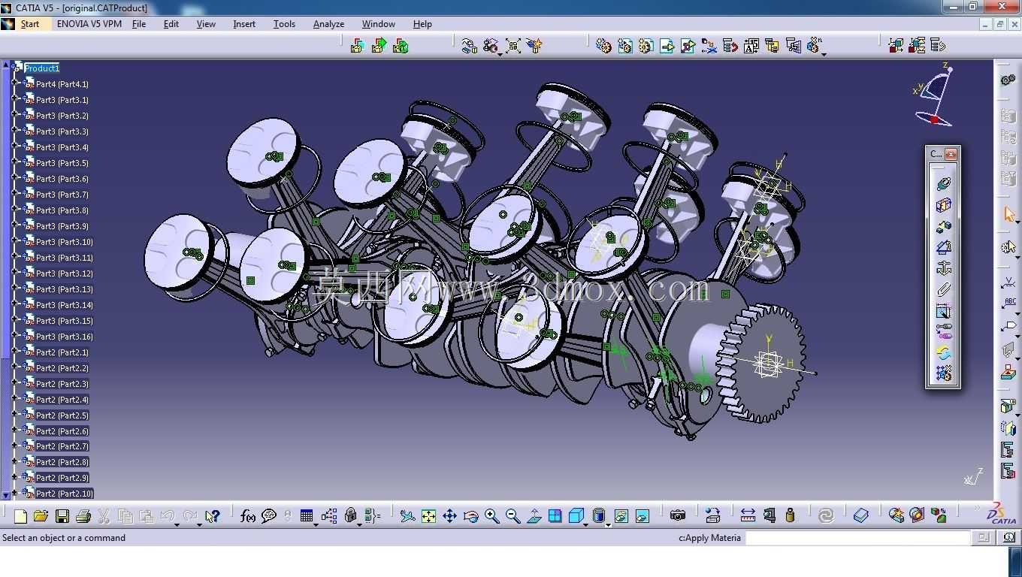Click the Zoom In magnifier icon
The image size is (1022, 577).
pyautogui.click(x=492, y=516)
